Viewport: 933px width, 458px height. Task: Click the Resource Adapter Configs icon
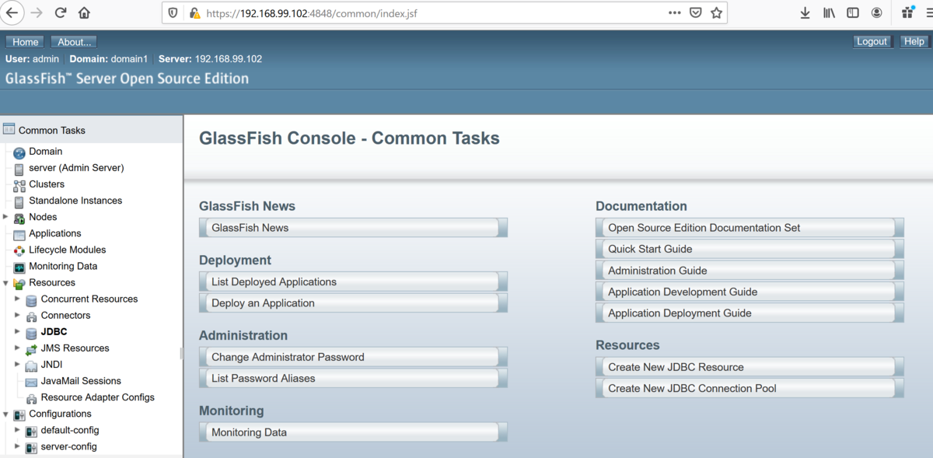point(31,397)
